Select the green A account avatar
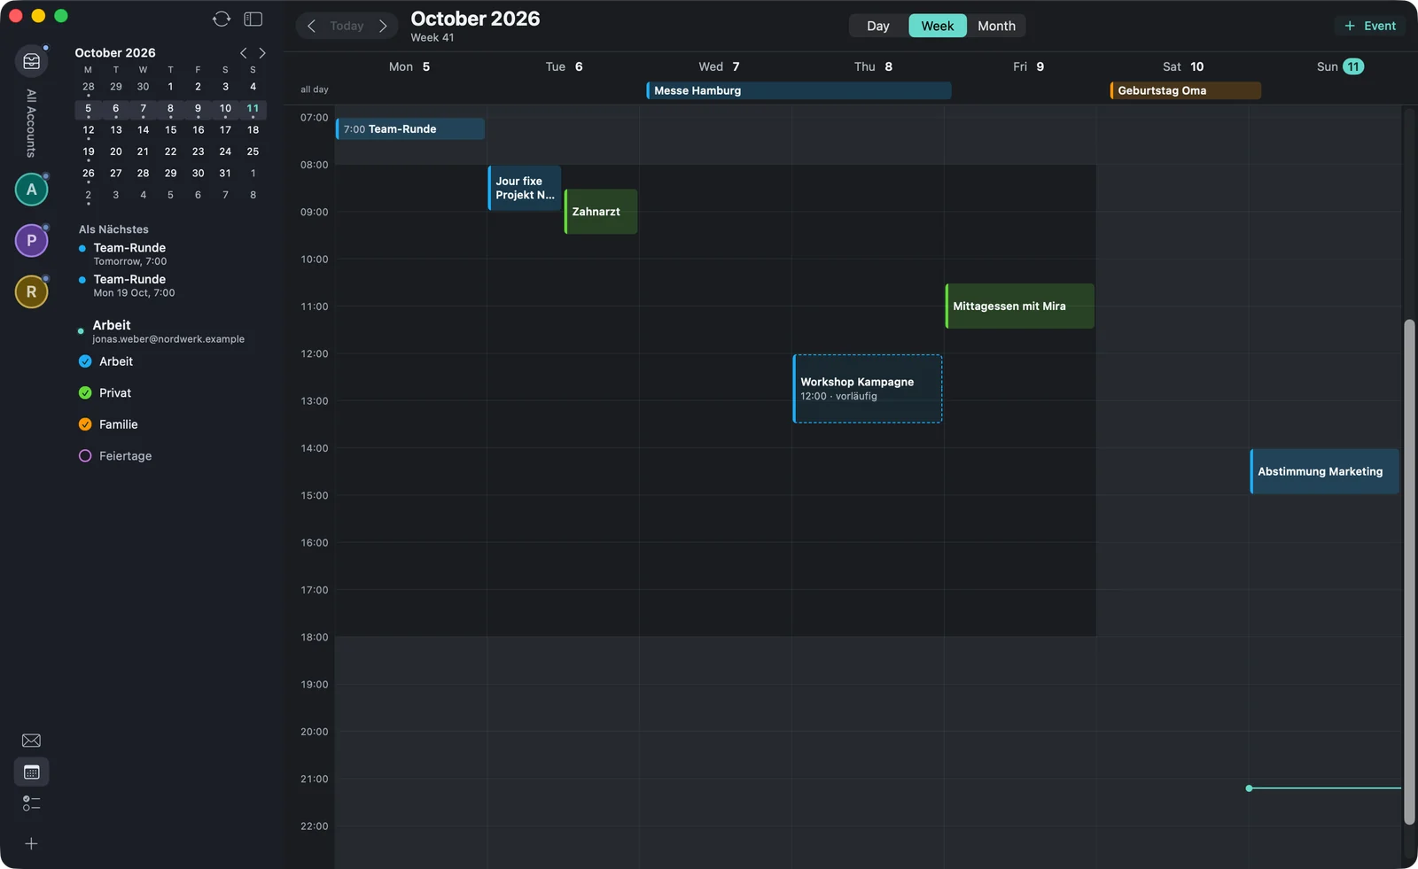The height and width of the screenshot is (869, 1418). tap(32, 190)
